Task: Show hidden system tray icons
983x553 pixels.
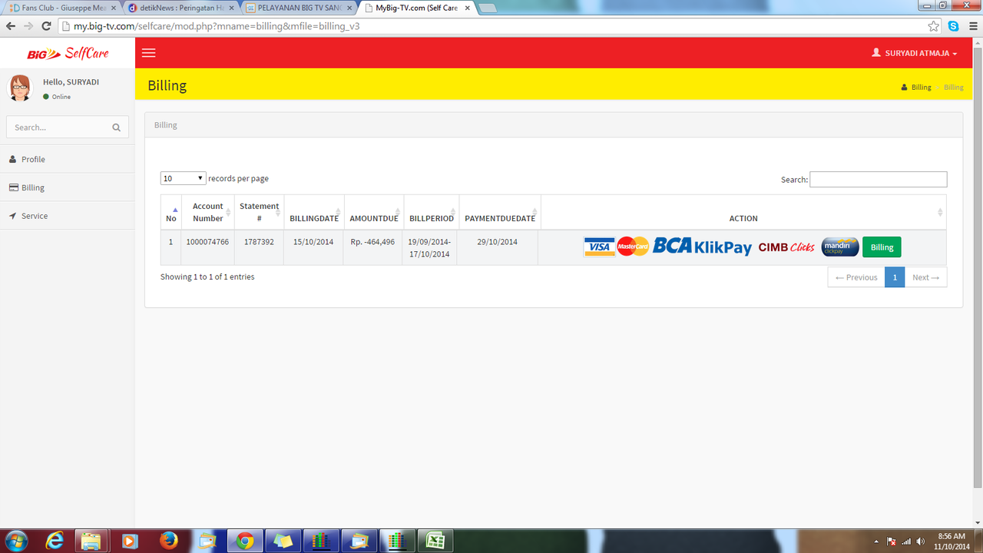Action: [876, 541]
